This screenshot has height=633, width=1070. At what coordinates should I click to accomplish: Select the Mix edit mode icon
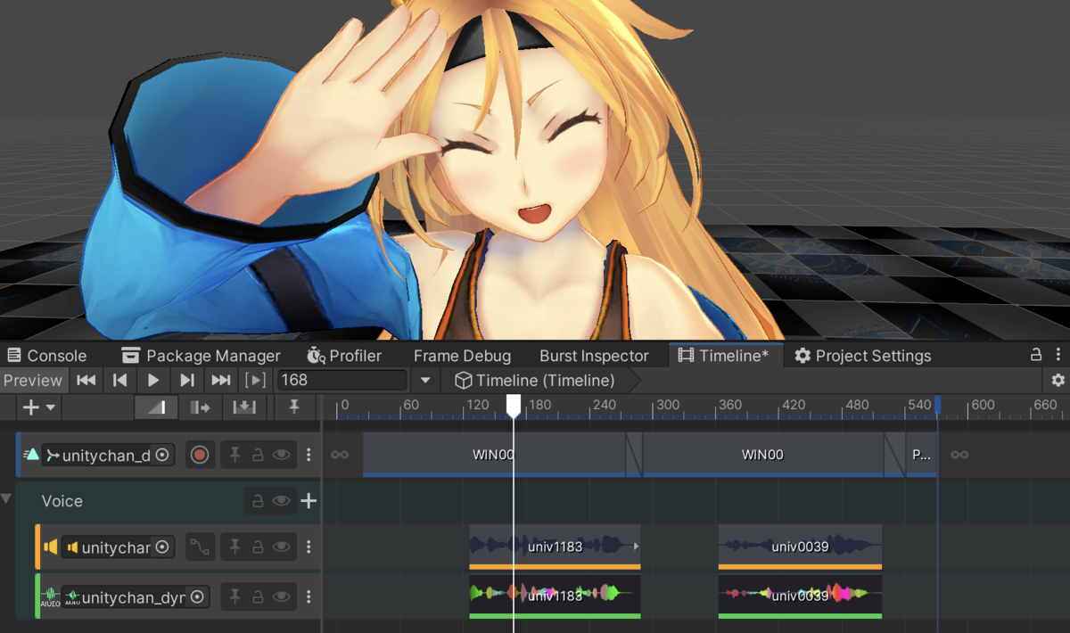157,407
